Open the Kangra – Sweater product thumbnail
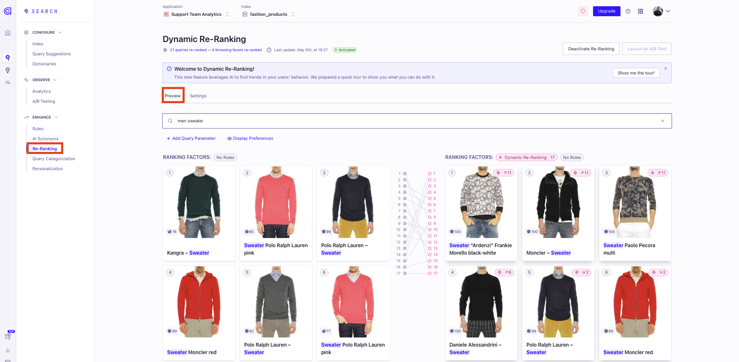Image resolution: width=739 pixels, height=362 pixels. pos(199,202)
